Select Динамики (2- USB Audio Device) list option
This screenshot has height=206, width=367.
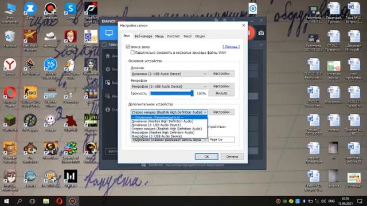click(x=169, y=125)
